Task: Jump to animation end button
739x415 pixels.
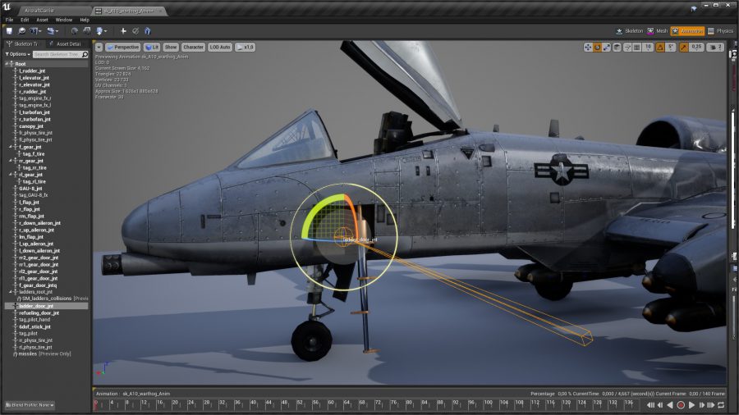Action: pyautogui.click(x=711, y=405)
